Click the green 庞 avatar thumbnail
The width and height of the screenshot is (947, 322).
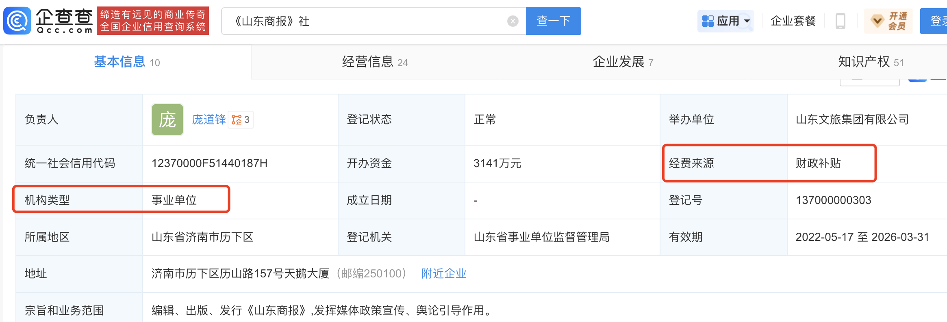coord(167,120)
